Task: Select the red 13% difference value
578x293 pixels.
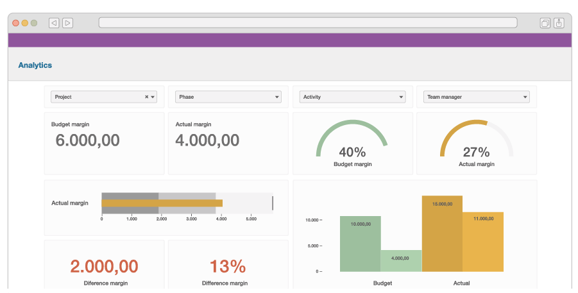Action: tap(228, 267)
